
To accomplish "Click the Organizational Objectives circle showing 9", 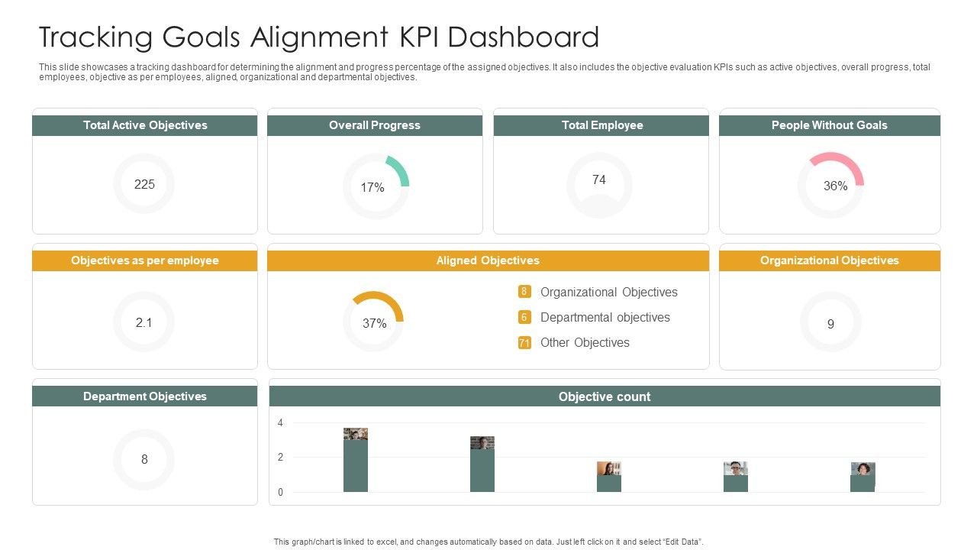I will 830,322.
